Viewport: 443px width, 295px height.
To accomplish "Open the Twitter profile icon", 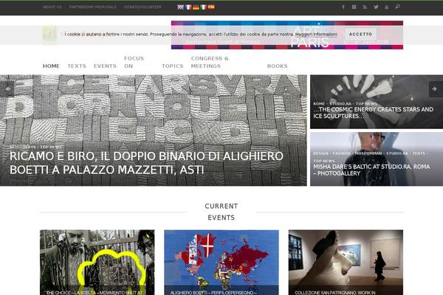I will point(376,7).
